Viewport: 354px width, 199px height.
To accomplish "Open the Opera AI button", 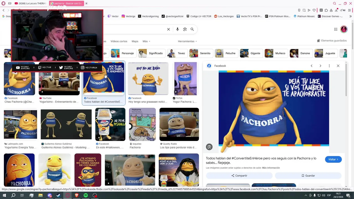I will (x=343, y=10).
